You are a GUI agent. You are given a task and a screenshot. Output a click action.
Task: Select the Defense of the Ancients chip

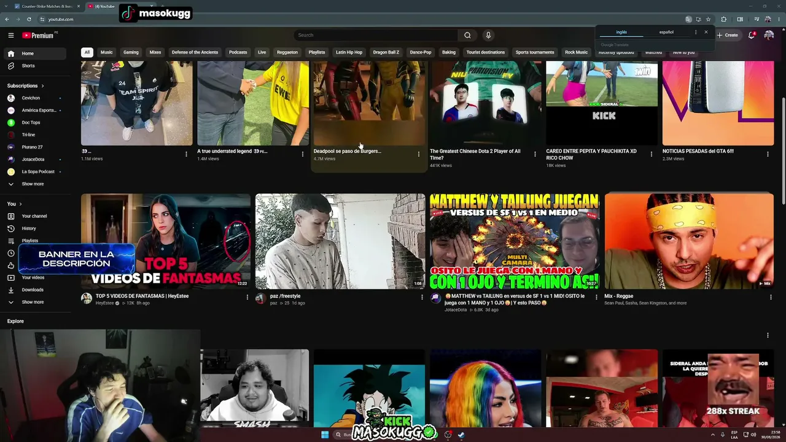point(195,52)
